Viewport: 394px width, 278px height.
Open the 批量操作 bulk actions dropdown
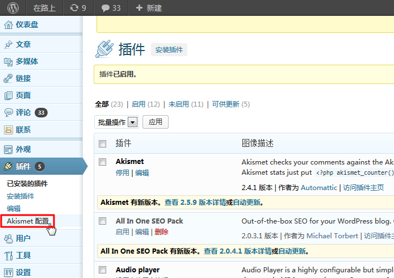[x=116, y=123]
